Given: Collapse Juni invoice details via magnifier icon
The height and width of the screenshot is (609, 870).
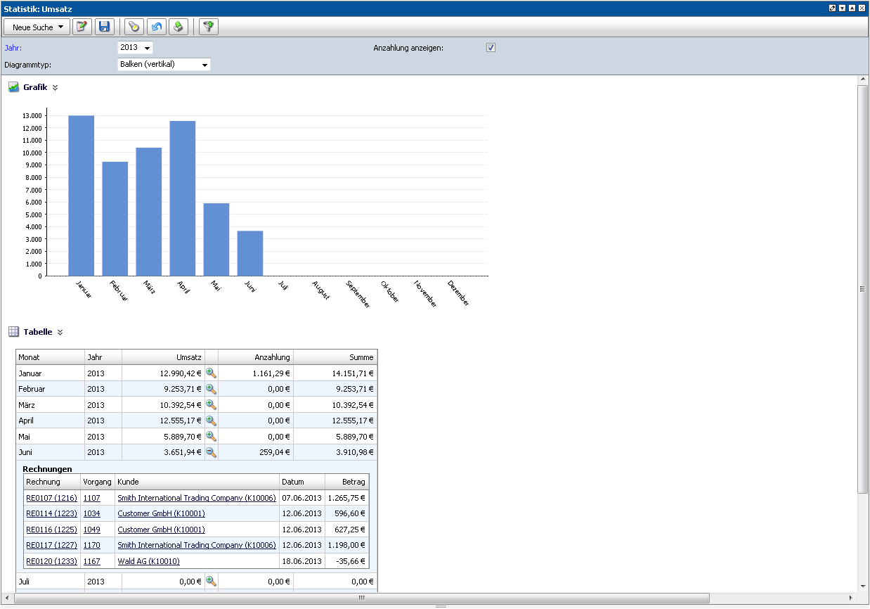Looking at the screenshot, I should [x=211, y=452].
